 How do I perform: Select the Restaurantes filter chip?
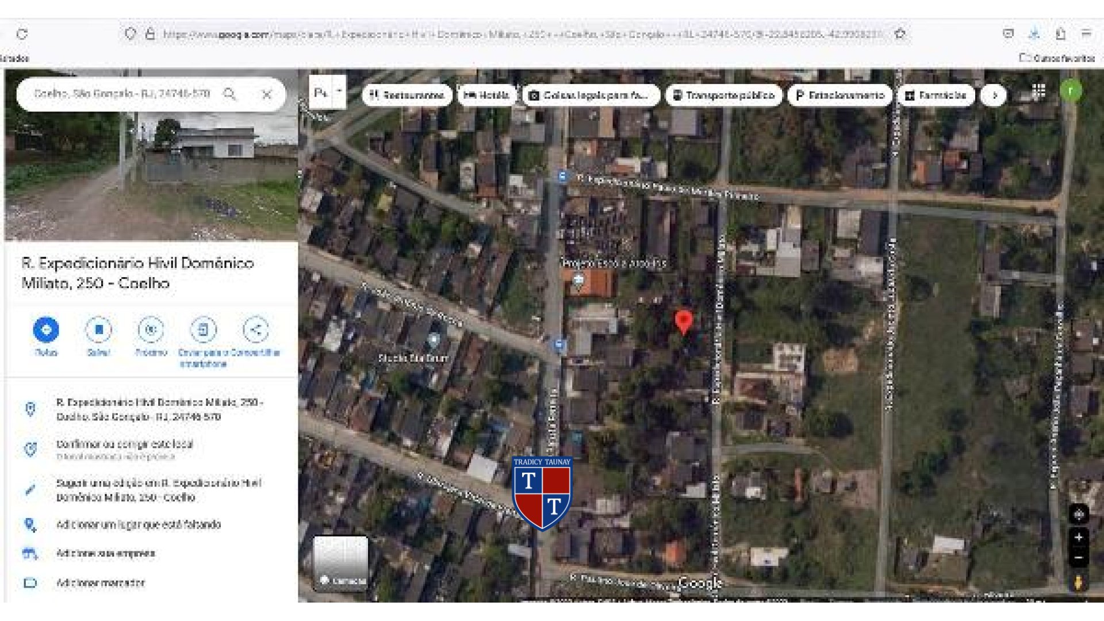click(407, 95)
